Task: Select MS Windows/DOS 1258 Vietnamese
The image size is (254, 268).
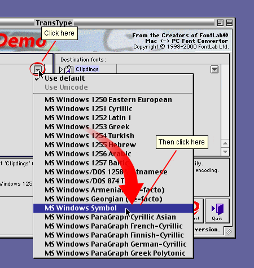Action: (113, 172)
